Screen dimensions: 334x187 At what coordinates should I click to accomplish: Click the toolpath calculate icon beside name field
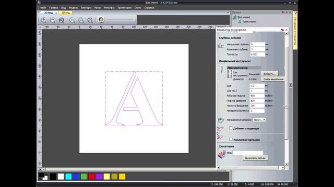point(221,154)
